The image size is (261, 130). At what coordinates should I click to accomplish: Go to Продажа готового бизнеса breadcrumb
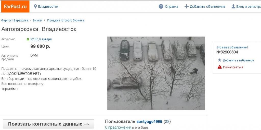click(66, 20)
